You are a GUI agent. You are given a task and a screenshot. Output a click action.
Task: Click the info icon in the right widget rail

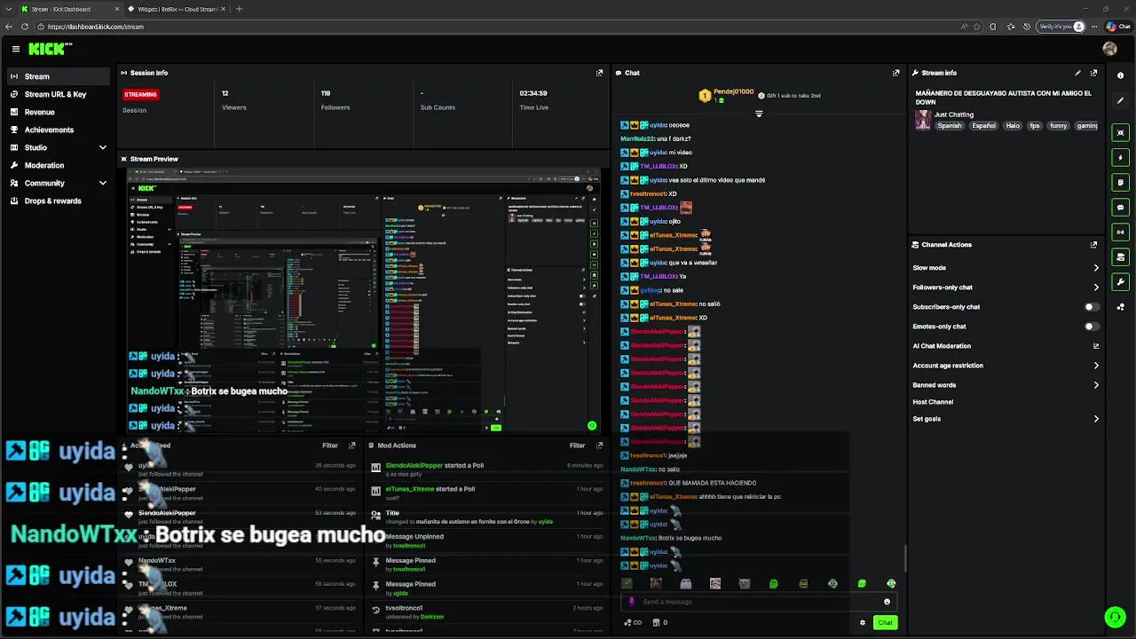(1121, 75)
